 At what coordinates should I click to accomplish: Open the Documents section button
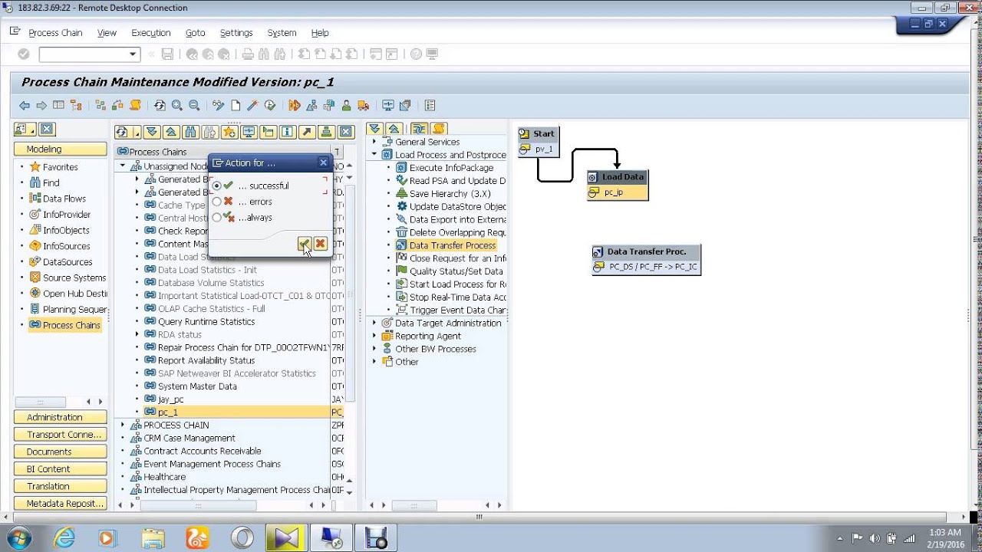click(x=61, y=452)
